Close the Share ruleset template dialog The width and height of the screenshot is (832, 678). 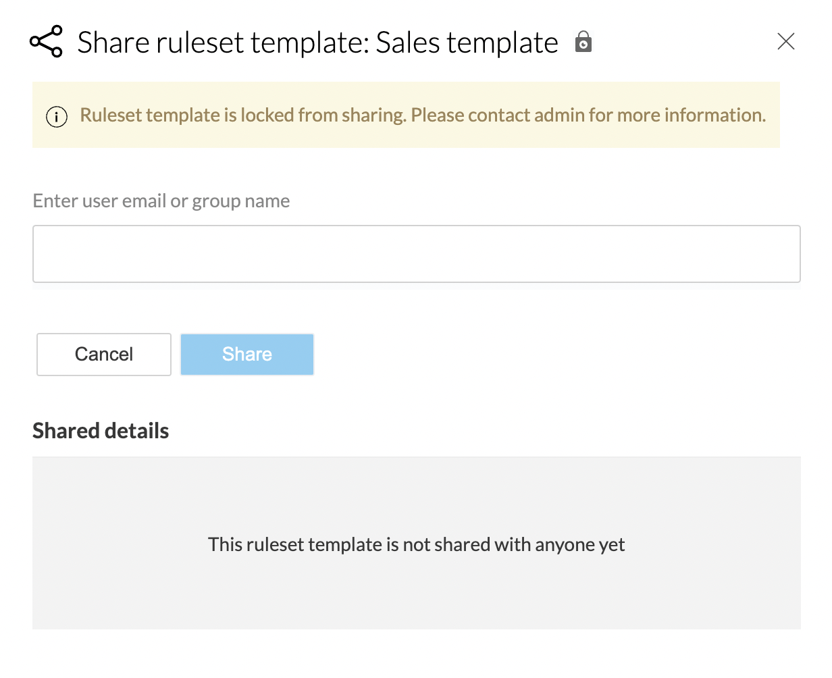tap(785, 42)
